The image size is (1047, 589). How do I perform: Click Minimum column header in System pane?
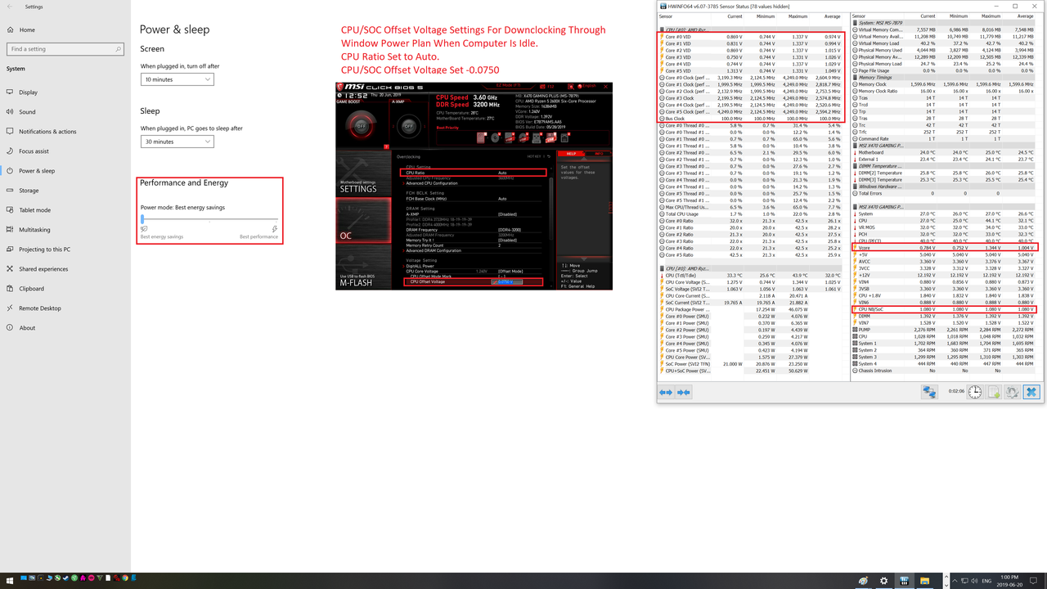[x=959, y=16]
